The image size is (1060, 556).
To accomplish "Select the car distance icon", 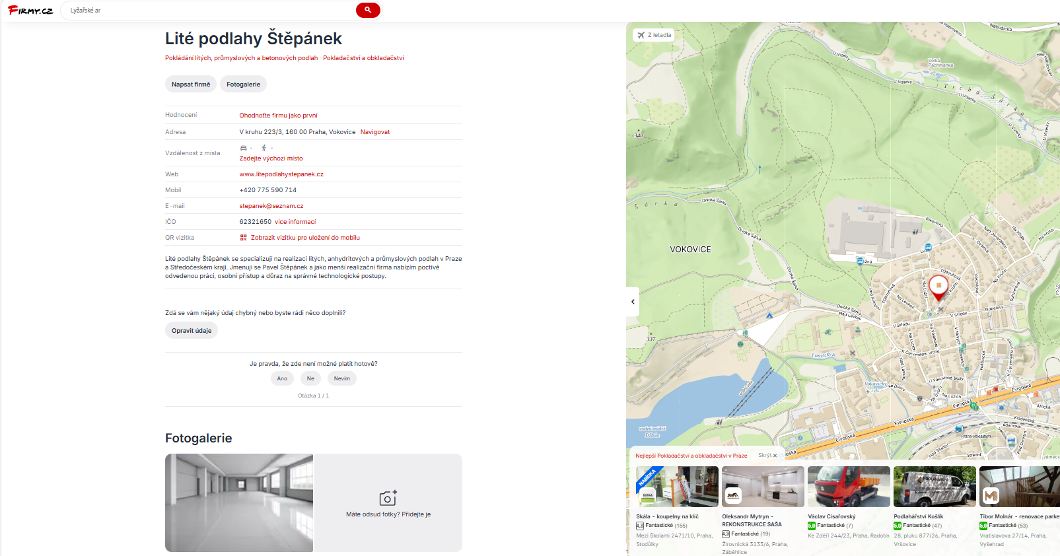I will (243, 148).
